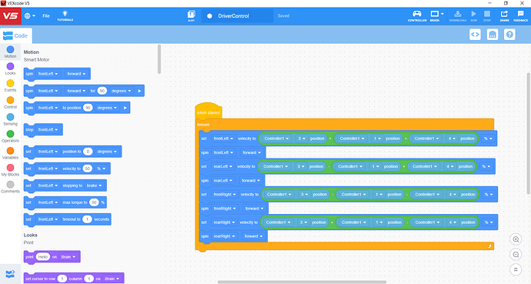
Task: Show the code viewer icon
Action: click(x=475, y=35)
